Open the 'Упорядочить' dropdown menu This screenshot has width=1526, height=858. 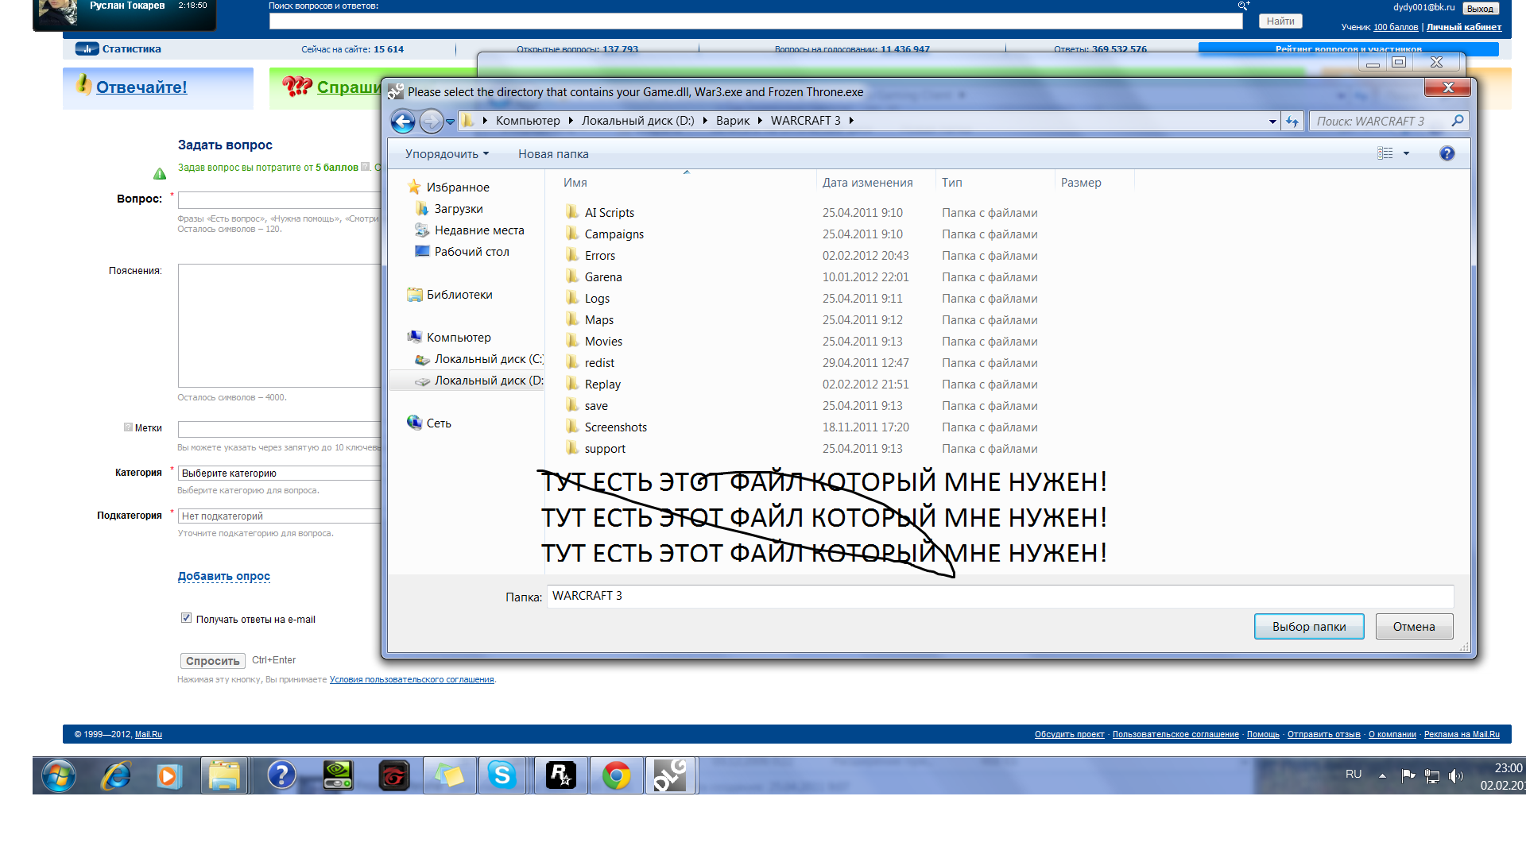447,154
